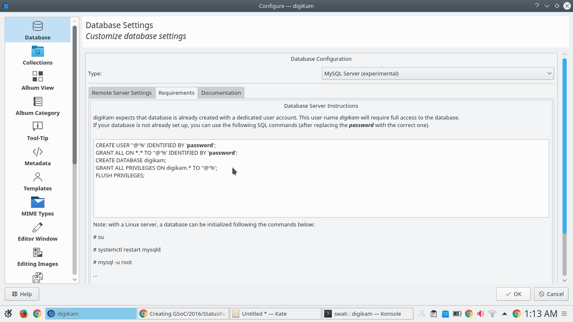
Task: Expand the database Type dropdown
Action: pos(438,73)
